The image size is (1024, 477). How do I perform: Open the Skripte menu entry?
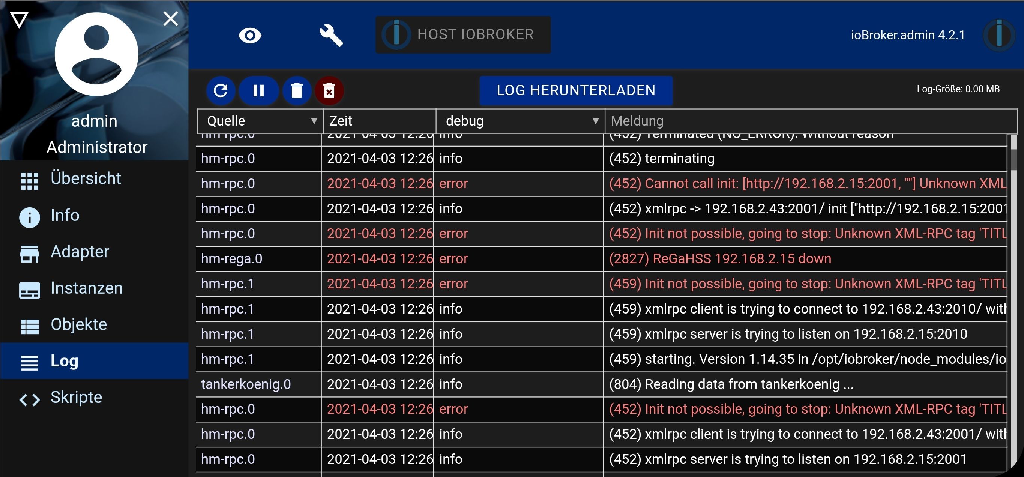[76, 397]
